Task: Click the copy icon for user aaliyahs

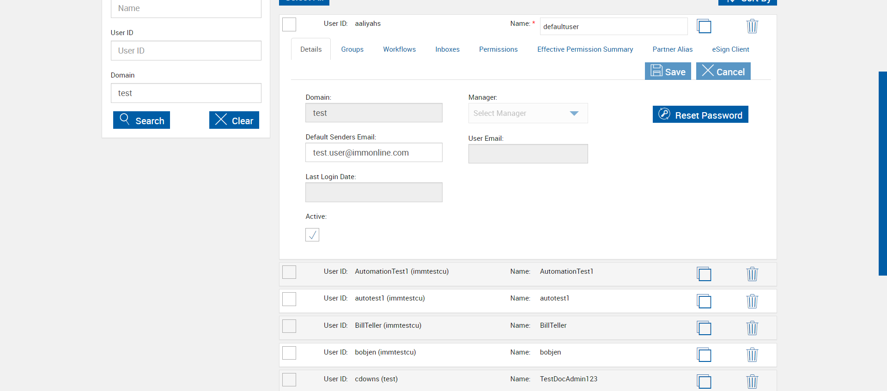Action: 704,26
